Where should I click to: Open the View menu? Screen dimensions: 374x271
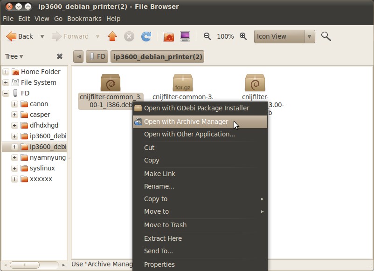(x=42, y=19)
